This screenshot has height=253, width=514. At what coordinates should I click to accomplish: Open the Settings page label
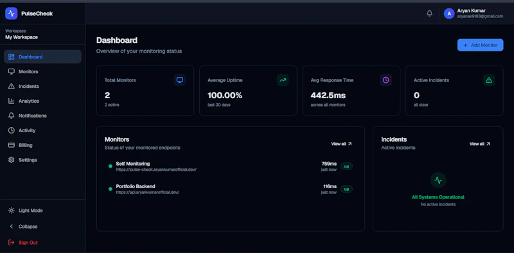(x=28, y=160)
